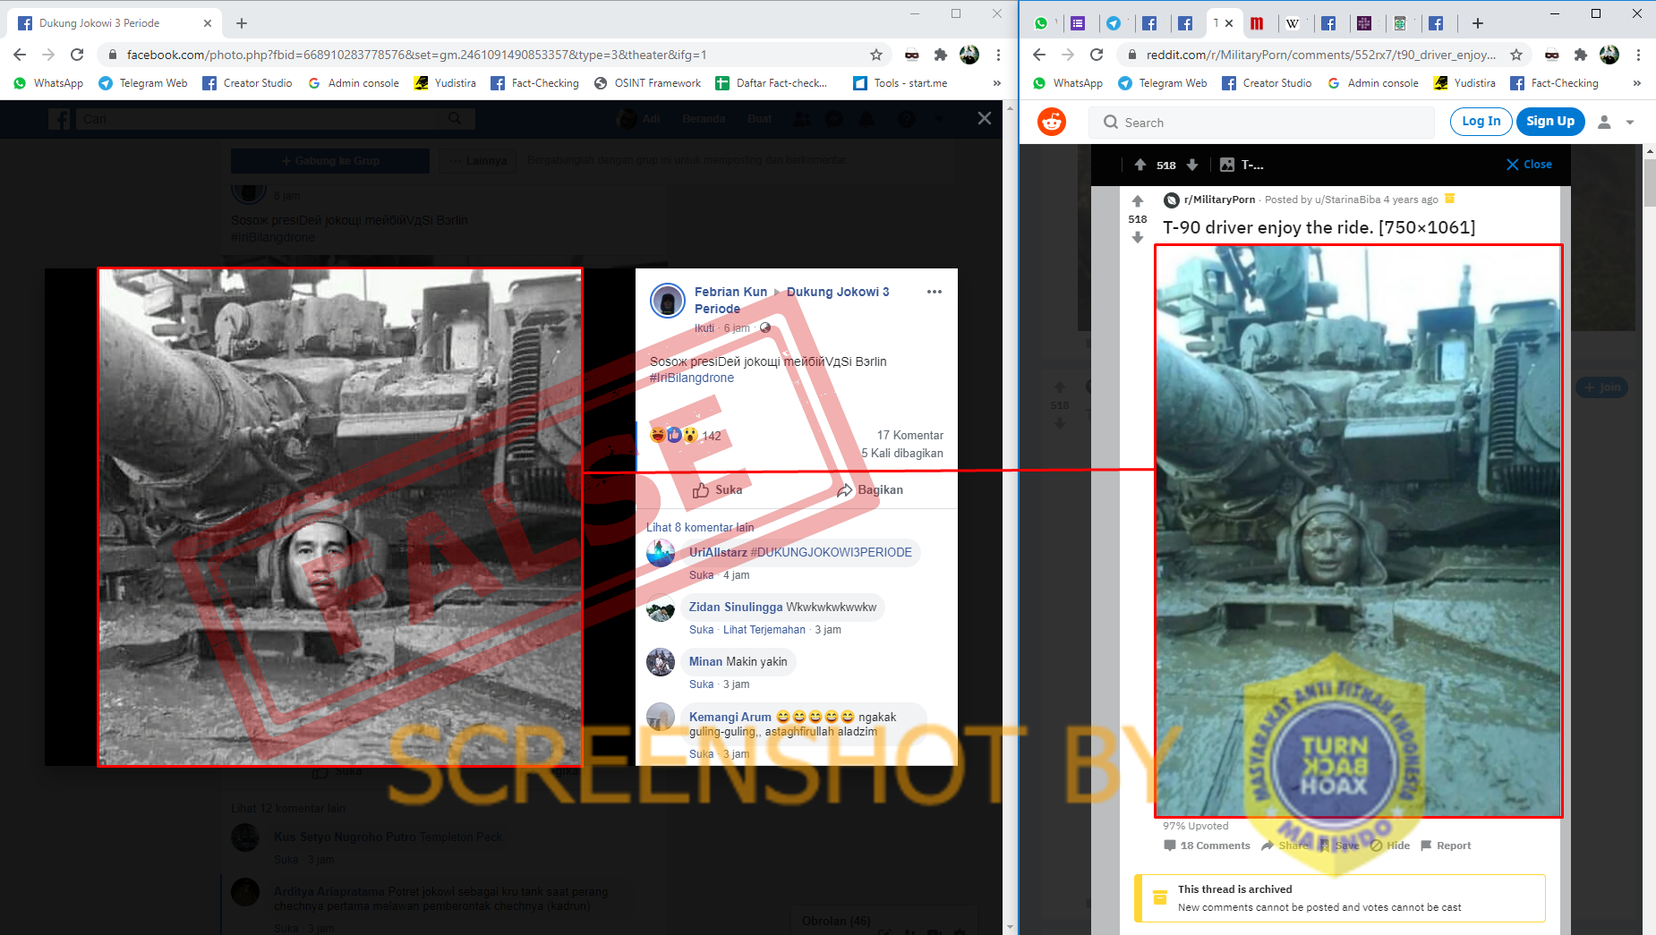
Task: Open the #IriBilangdrone hashtag
Action: [692, 378]
